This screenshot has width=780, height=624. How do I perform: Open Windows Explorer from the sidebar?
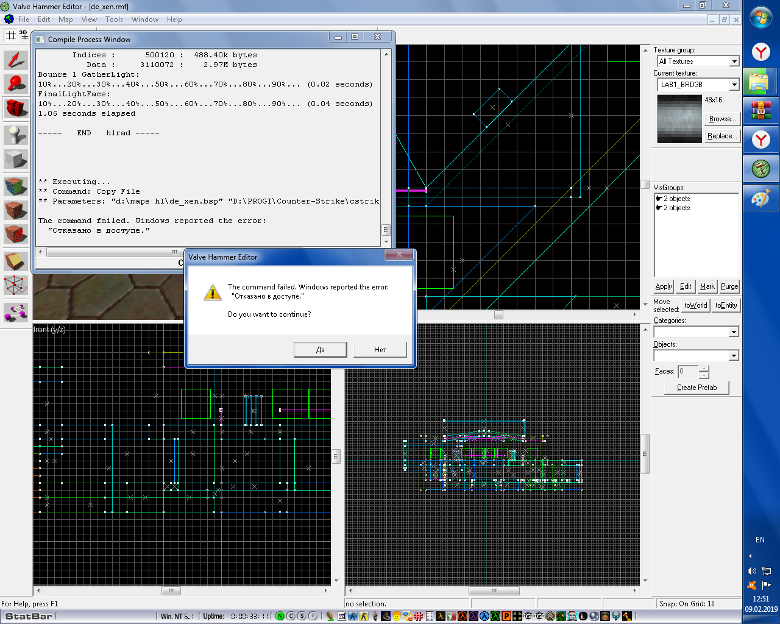click(760, 81)
